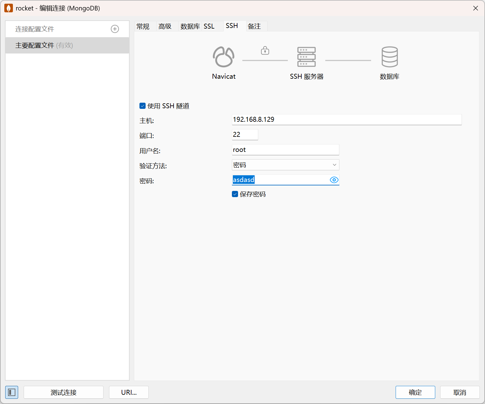485x404 pixels.
Task: Reveal the password with the eye icon
Action: click(x=334, y=180)
